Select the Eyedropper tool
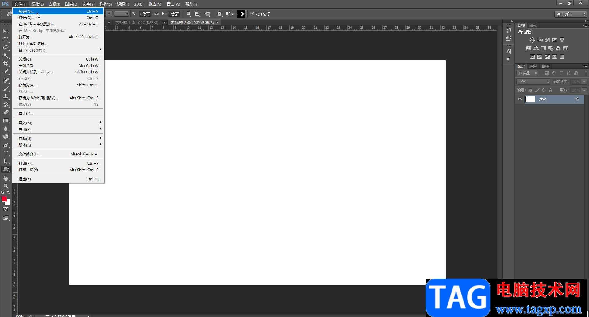 [x=6, y=72]
